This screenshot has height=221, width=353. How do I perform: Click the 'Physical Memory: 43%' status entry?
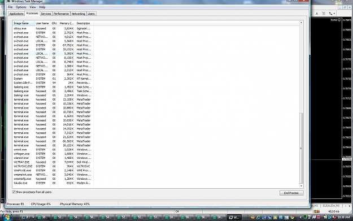(75, 204)
